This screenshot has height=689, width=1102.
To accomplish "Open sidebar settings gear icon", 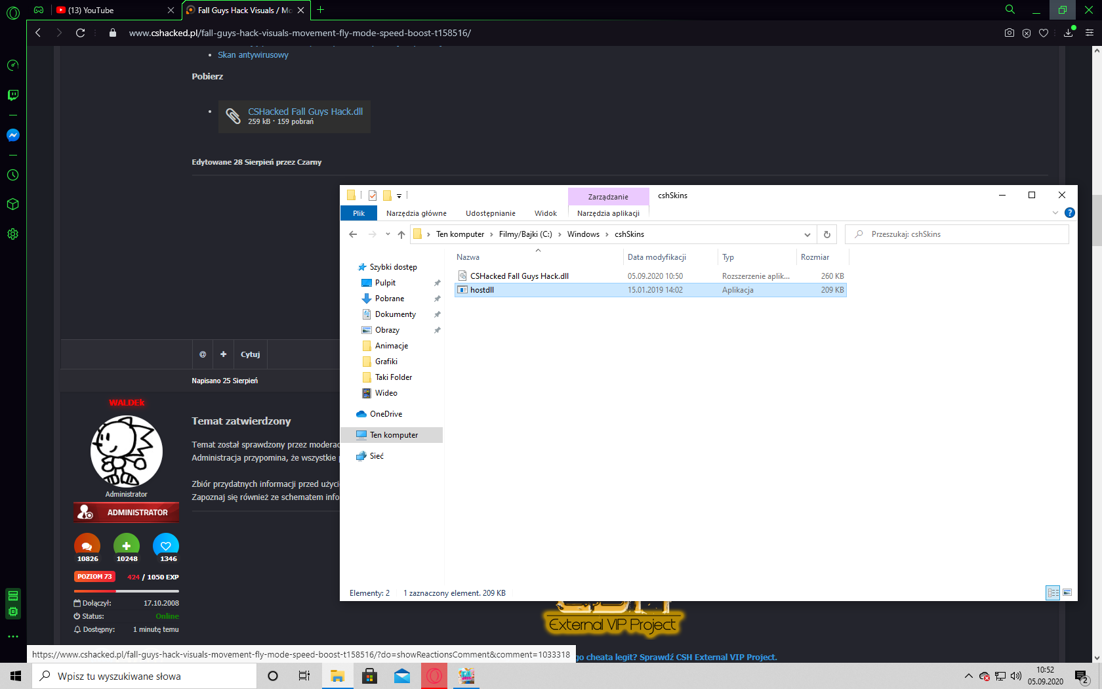I will pos(12,234).
